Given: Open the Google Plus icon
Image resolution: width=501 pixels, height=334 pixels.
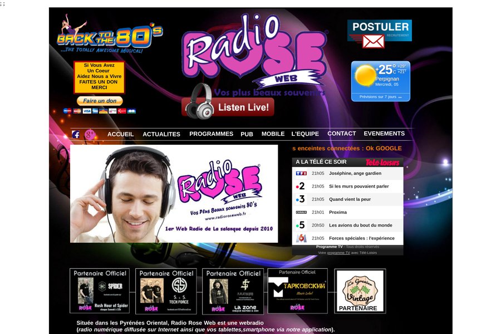Looking at the screenshot, I should [90, 135].
